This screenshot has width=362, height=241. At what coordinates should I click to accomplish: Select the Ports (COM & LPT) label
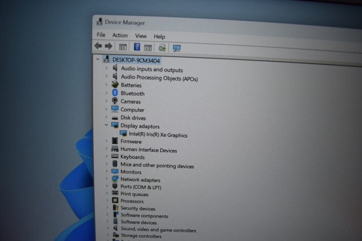click(141, 187)
